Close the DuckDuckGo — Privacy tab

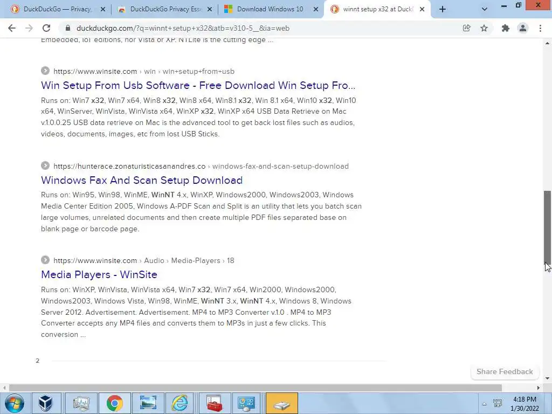pos(103,10)
